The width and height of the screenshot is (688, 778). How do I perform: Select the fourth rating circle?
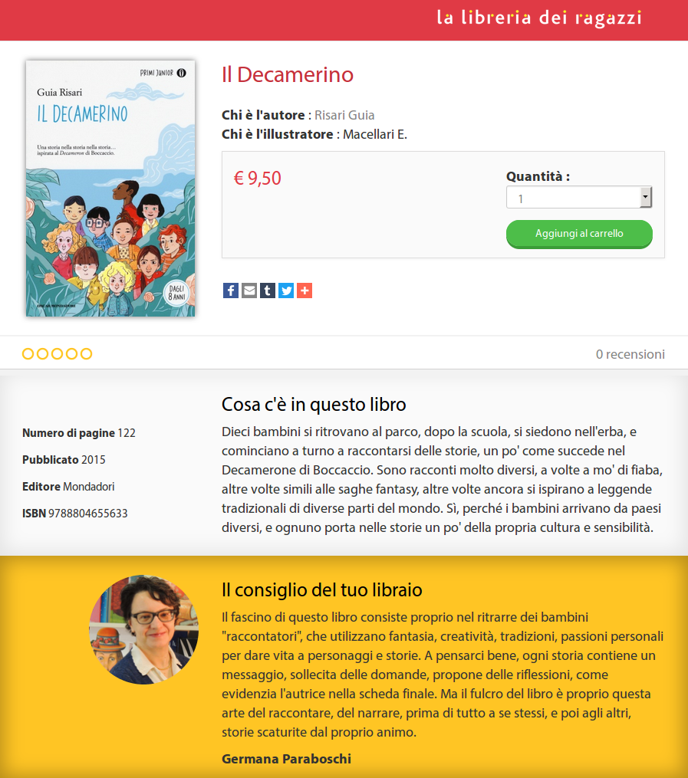[72, 354]
